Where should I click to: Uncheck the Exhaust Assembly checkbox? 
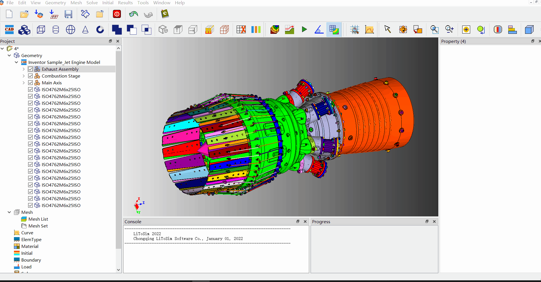point(30,69)
